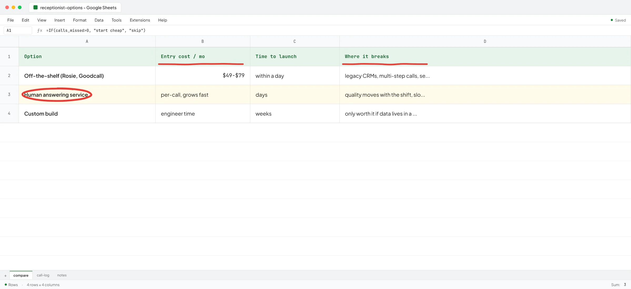Select the '$49-$79' cell

203,76
